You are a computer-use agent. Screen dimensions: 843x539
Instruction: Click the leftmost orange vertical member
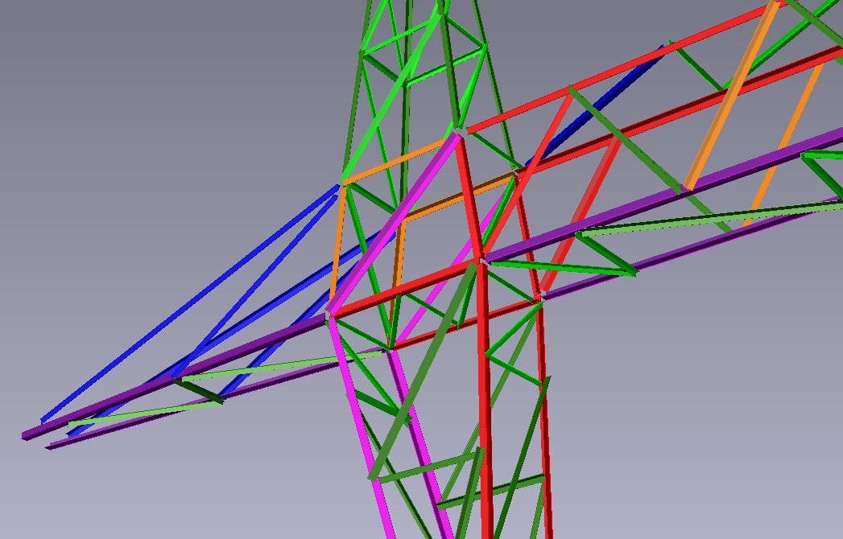click(337, 241)
